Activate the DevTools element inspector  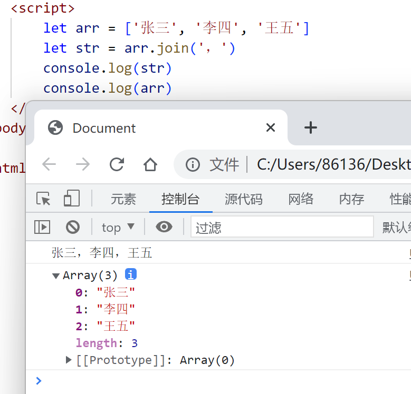[x=43, y=199]
